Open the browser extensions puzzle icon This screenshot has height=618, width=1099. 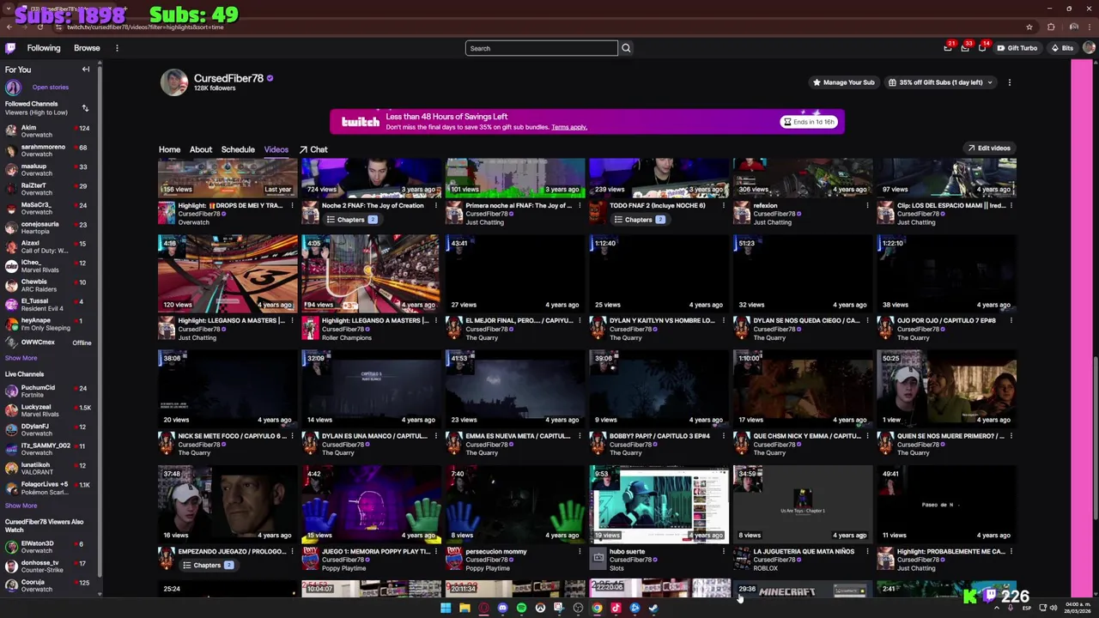pos(1051,27)
